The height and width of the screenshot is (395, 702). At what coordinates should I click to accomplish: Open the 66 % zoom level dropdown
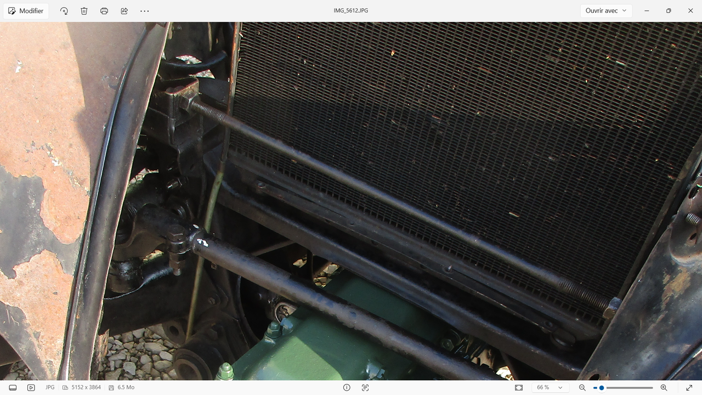(x=550, y=387)
